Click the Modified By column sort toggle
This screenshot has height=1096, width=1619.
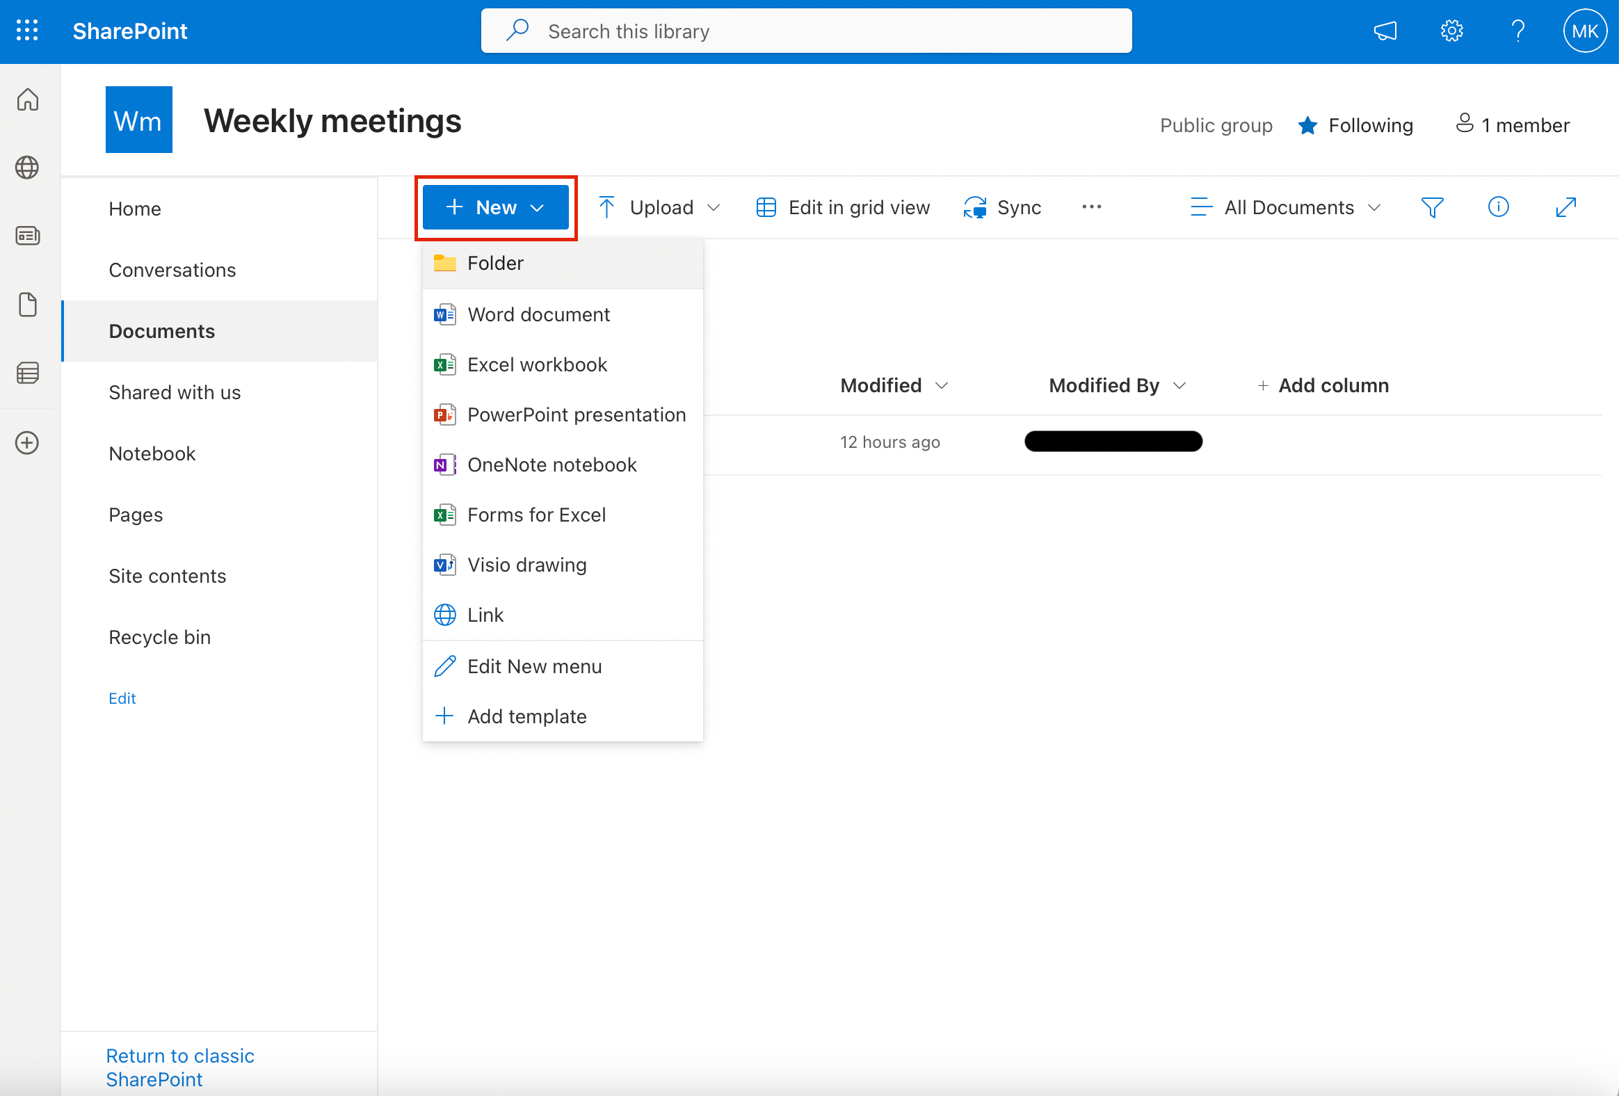coord(1179,385)
